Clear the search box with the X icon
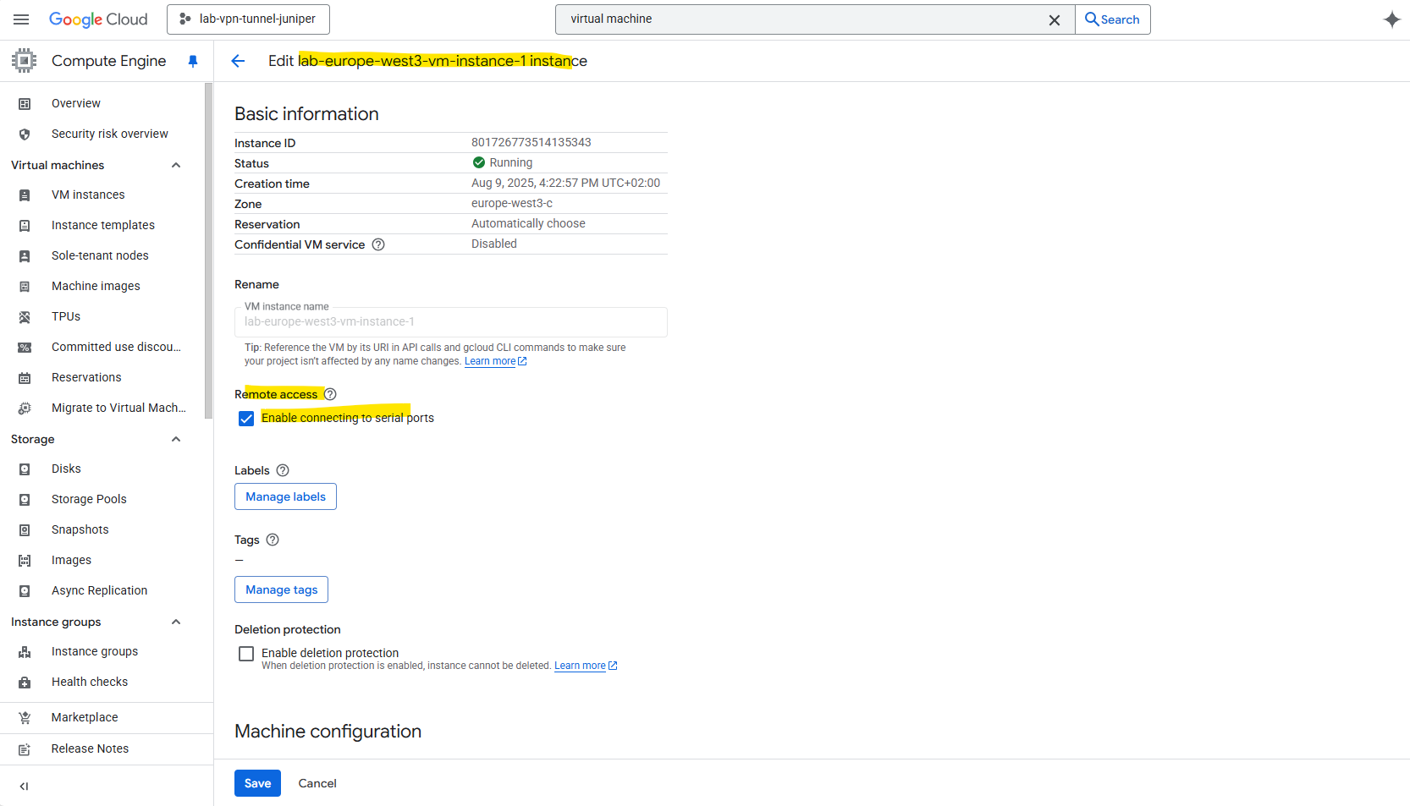The width and height of the screenshot is (1410, 806). point(1055,20)
